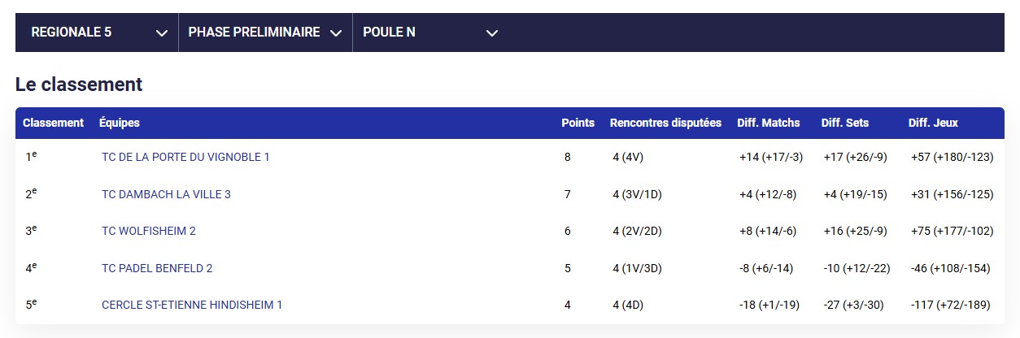Click the chevron arrow for POULE N
This screenshot has width=1020, height=338.
(491, 33)
